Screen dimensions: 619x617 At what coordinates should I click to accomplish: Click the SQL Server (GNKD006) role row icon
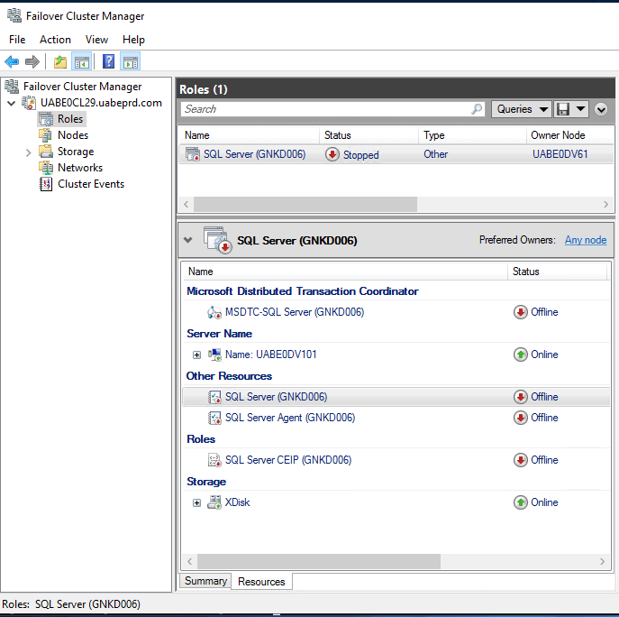click(x=193, y=154)
